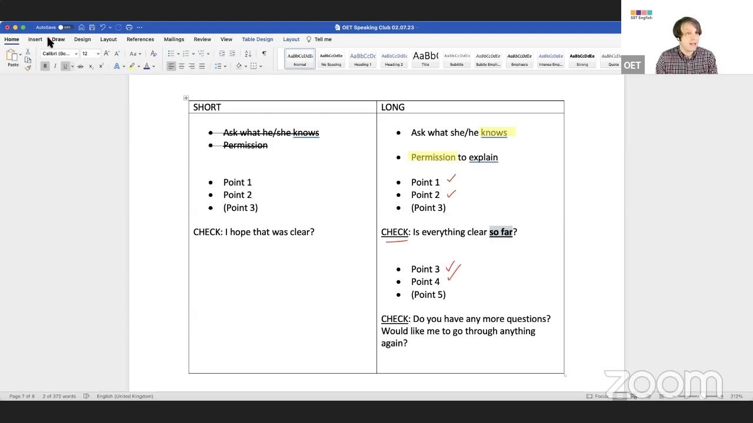Click the Redo icon
This screenshot has width=753, height=423.
(x=118, y=27)
